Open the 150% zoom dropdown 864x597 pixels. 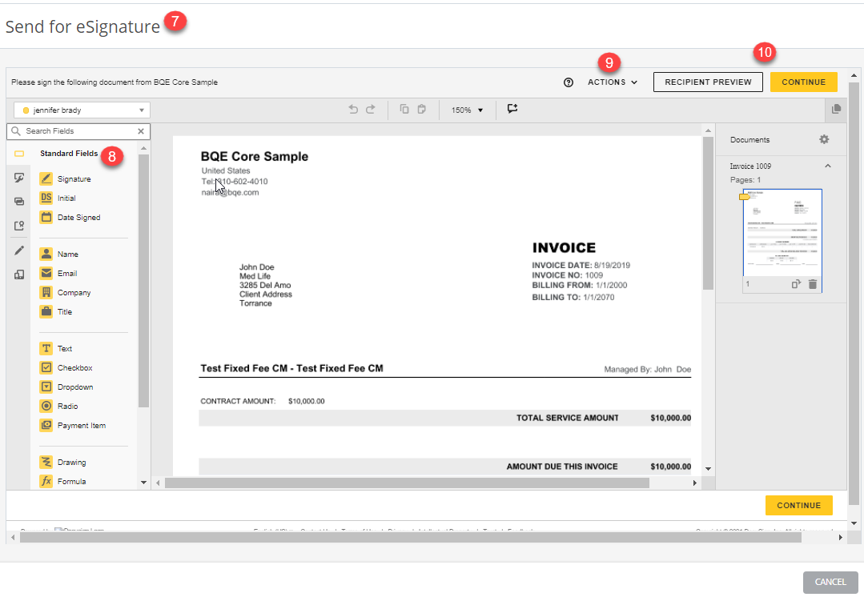coord(467,110)
